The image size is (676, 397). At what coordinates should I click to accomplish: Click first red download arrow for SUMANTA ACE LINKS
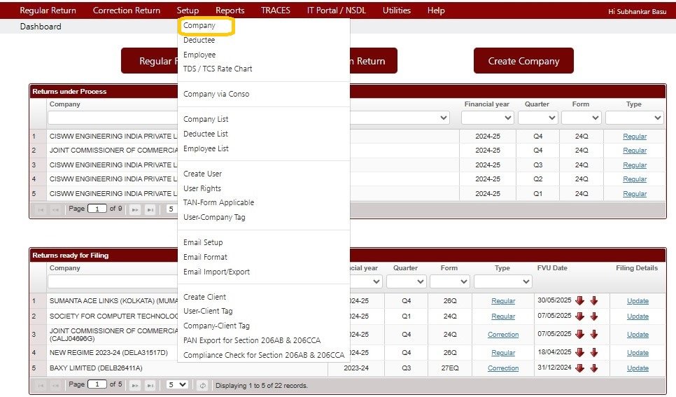coord(580,301)
